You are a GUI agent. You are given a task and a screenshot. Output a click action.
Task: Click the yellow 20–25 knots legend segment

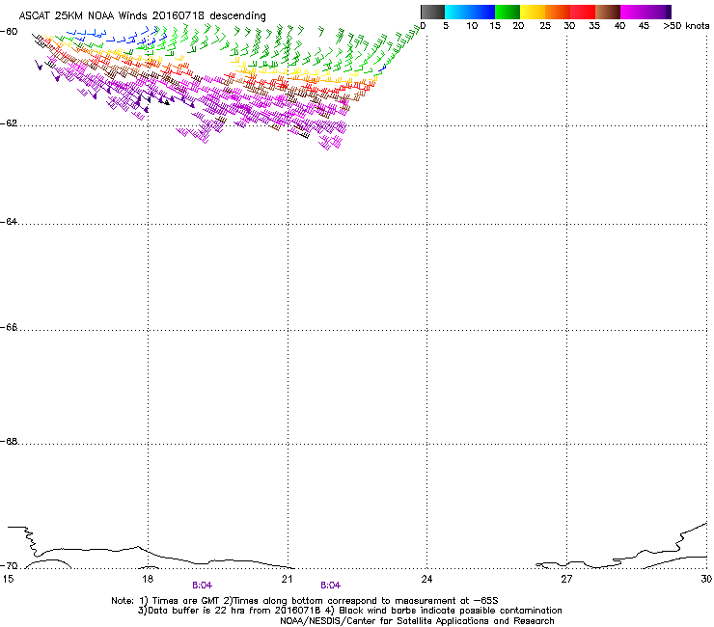pyautogui.click(x=533, y=12)
